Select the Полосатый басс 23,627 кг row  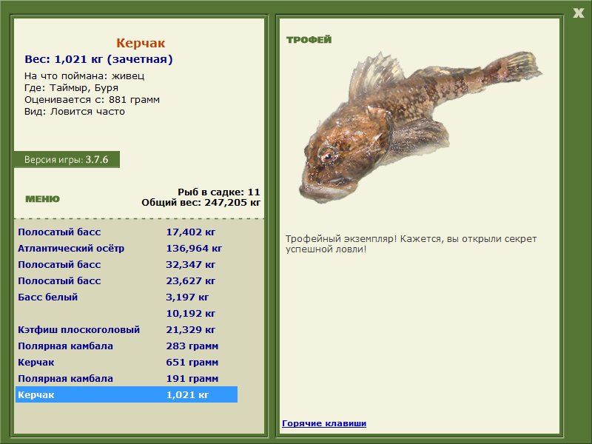127,280
